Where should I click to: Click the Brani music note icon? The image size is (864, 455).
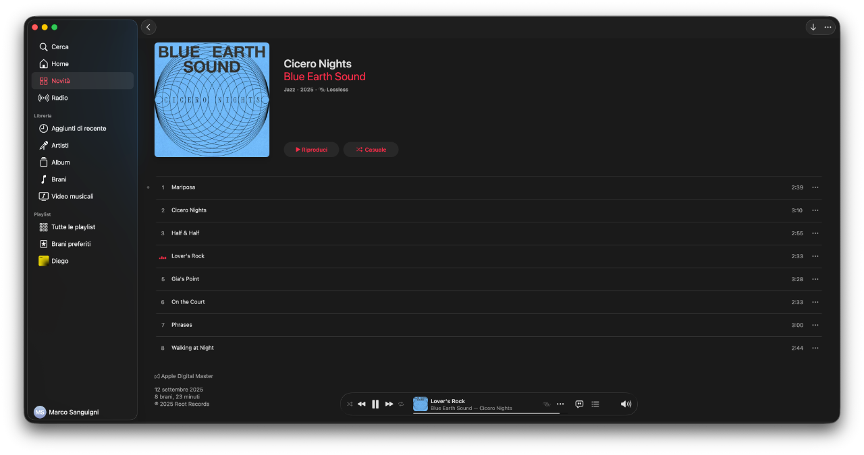pyautogui.click(x=43, y=179)
